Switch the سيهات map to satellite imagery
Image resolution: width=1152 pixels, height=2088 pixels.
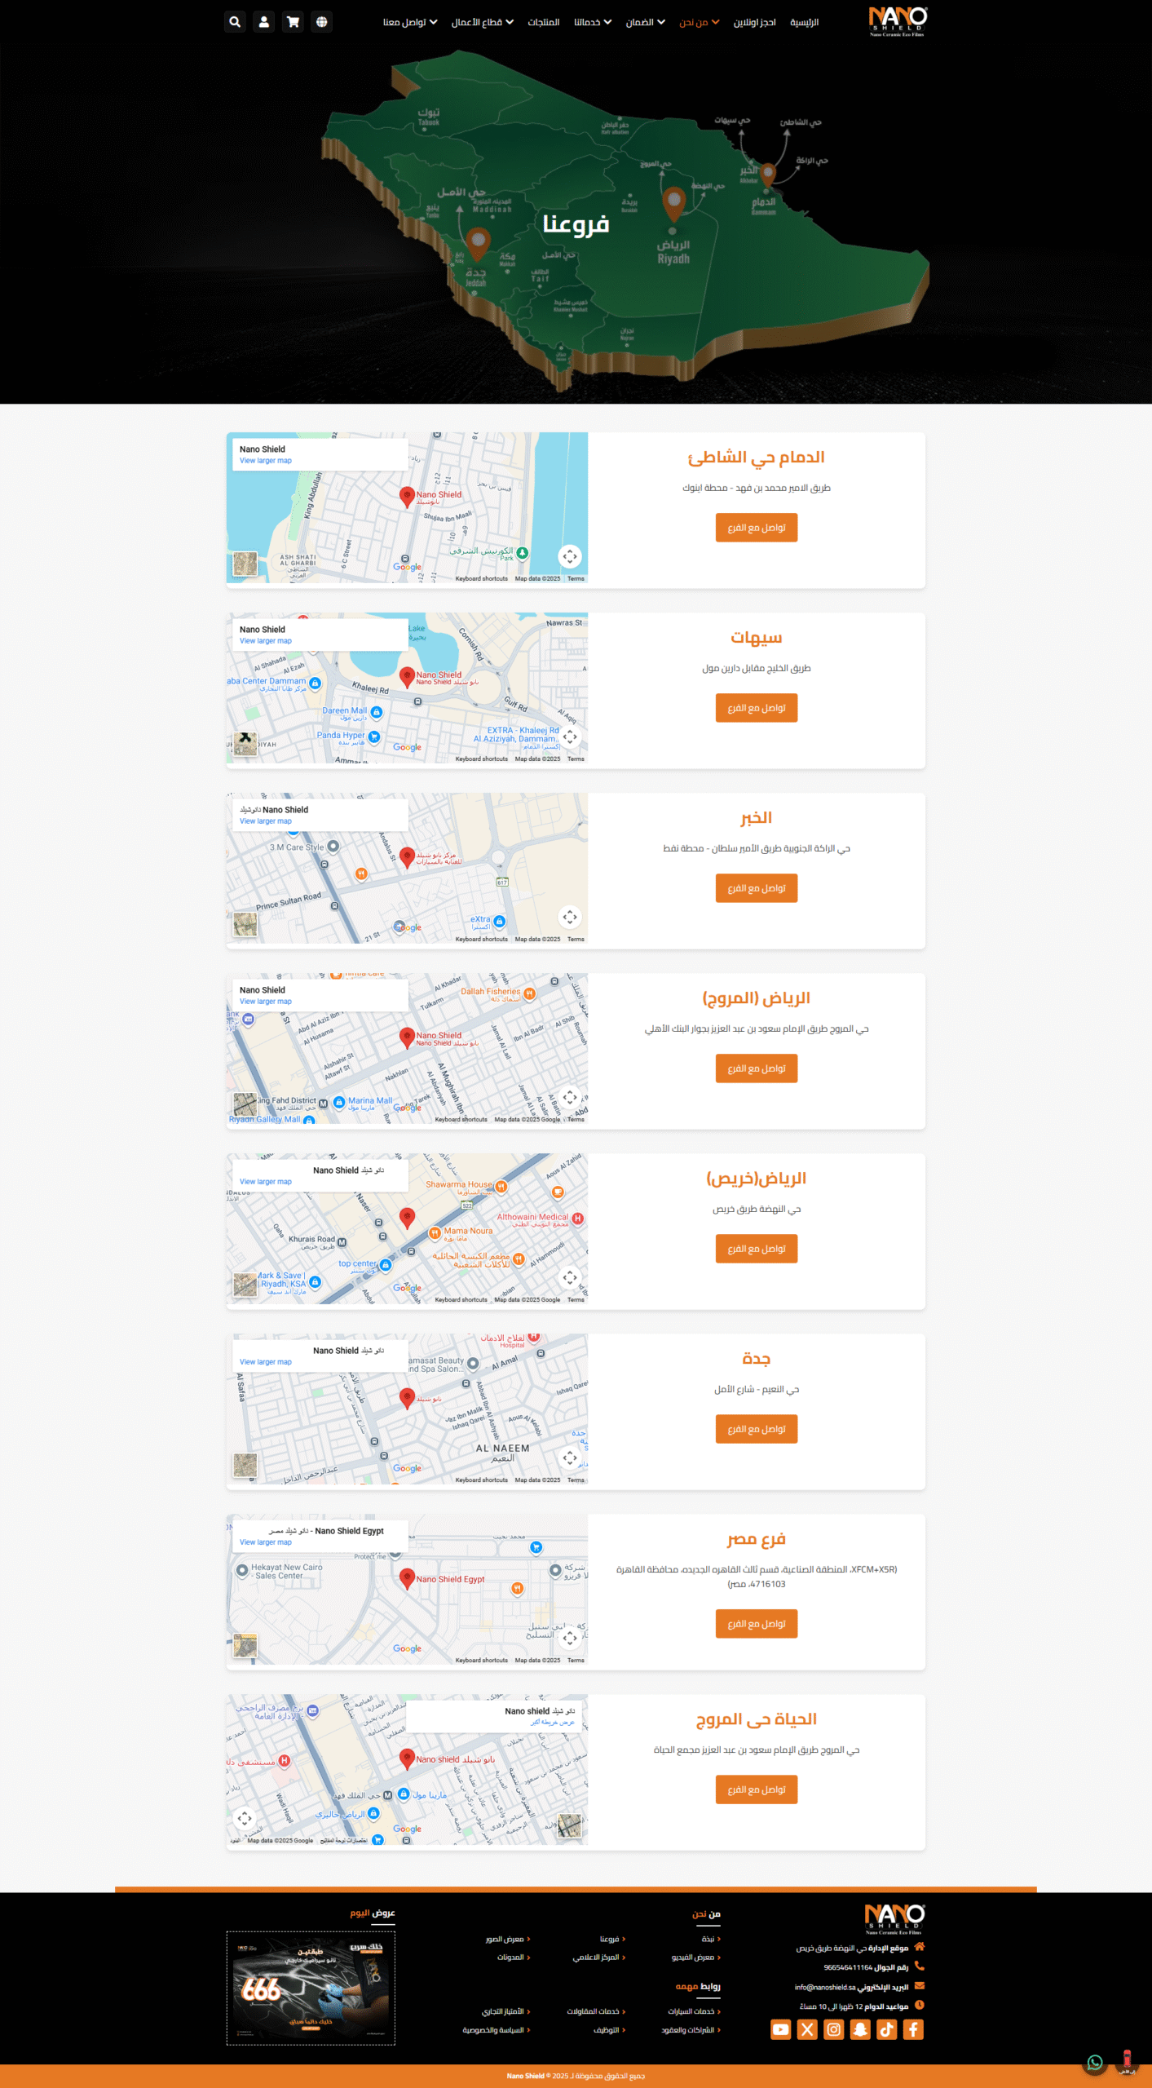coord(245,744)
